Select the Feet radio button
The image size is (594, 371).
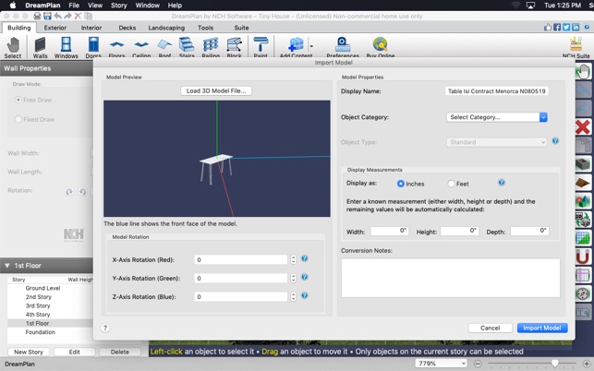click(x=451, y=184)
